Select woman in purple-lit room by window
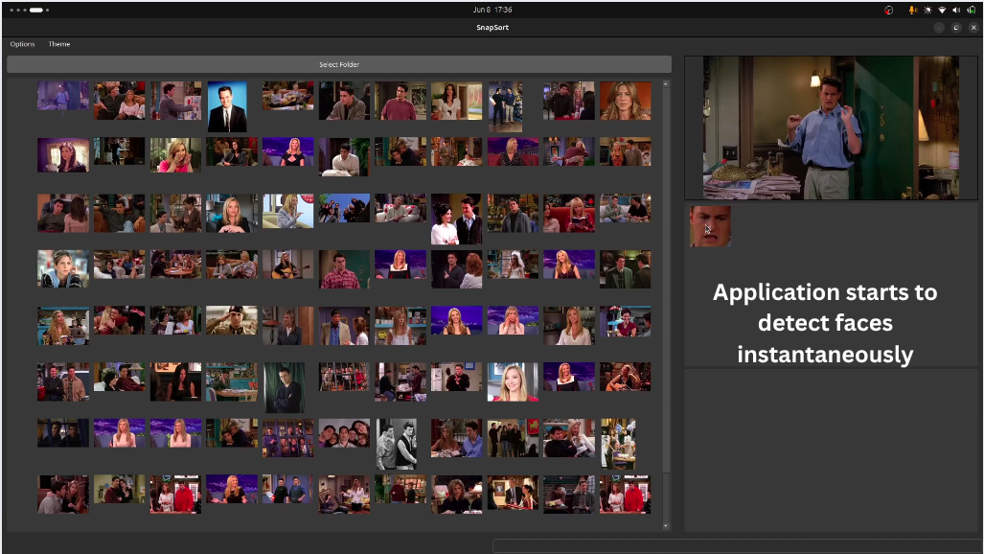Image resolution: width=984 pixels, height=554 pixels. (x=62, y=154)
